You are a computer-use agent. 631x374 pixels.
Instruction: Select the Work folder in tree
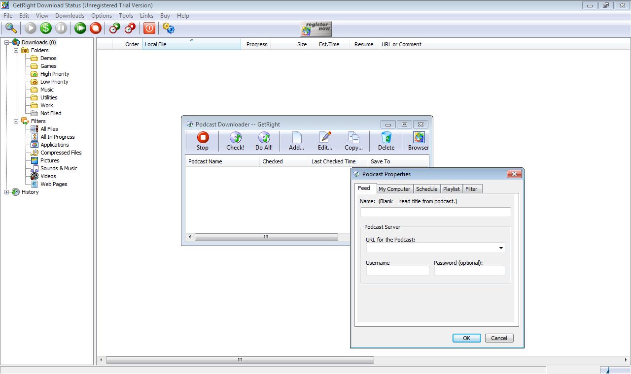[47, 105]
